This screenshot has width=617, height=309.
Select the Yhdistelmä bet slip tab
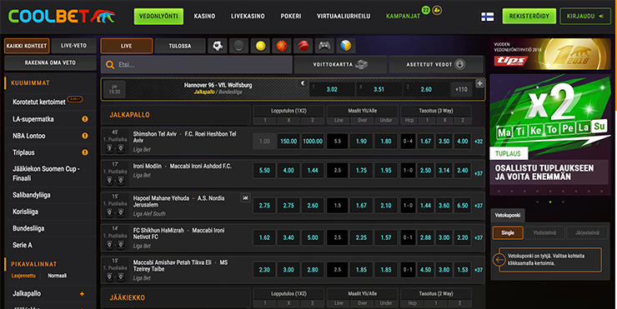pos(544,232)
